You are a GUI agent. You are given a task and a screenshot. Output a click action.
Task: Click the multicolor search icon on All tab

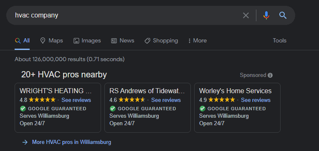[x=18, y=41]
